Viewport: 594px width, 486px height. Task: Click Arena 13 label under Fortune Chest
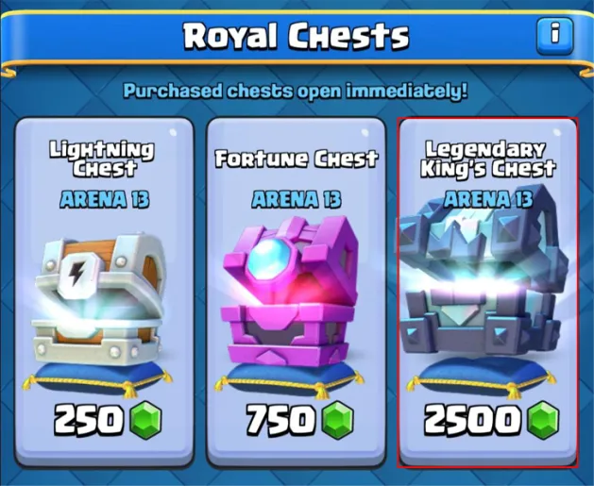click(297, 199)
